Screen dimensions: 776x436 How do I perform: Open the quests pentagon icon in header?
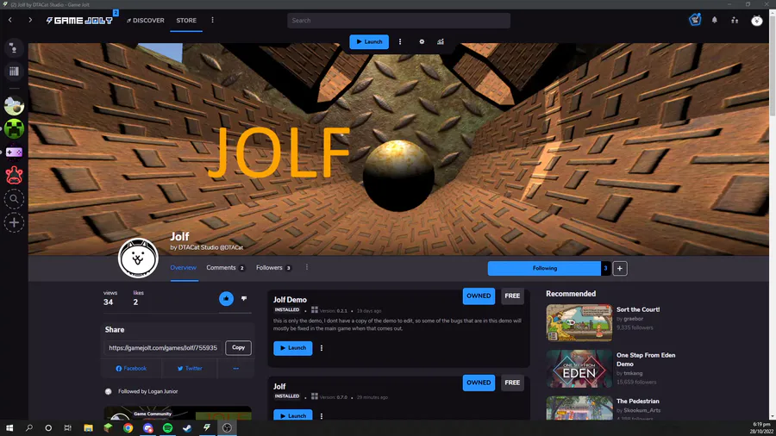(695, 20)
